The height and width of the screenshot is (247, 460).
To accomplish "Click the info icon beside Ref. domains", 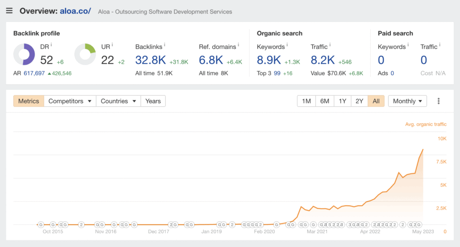I will click(x=238, y=45).
